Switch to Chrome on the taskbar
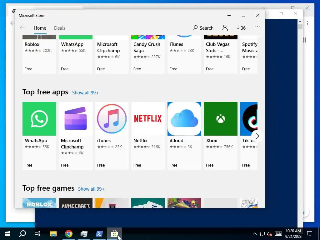Viewport: 320px width, 240px height. pyautogui.click(x=68, y=234)
